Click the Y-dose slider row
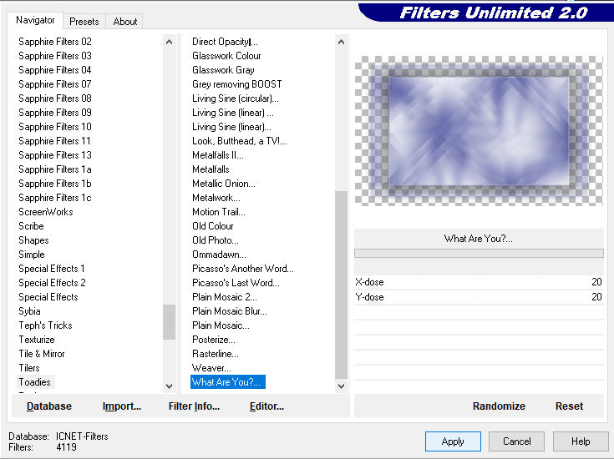The image size is (614, 459). click(479, 297)
